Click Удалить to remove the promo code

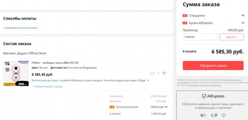[231, 37]
